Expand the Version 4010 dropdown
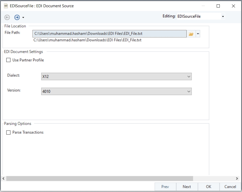242x192 pixels. point(116,91)
